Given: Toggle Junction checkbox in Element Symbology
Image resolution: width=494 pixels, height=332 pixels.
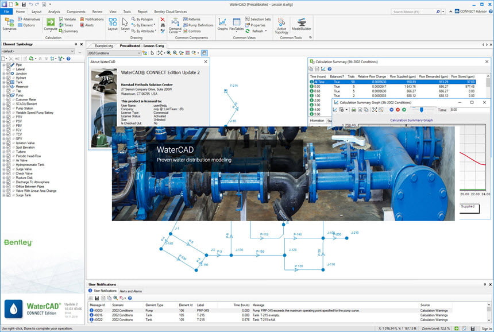Looking at the screenshot, I should coord(9,74).
